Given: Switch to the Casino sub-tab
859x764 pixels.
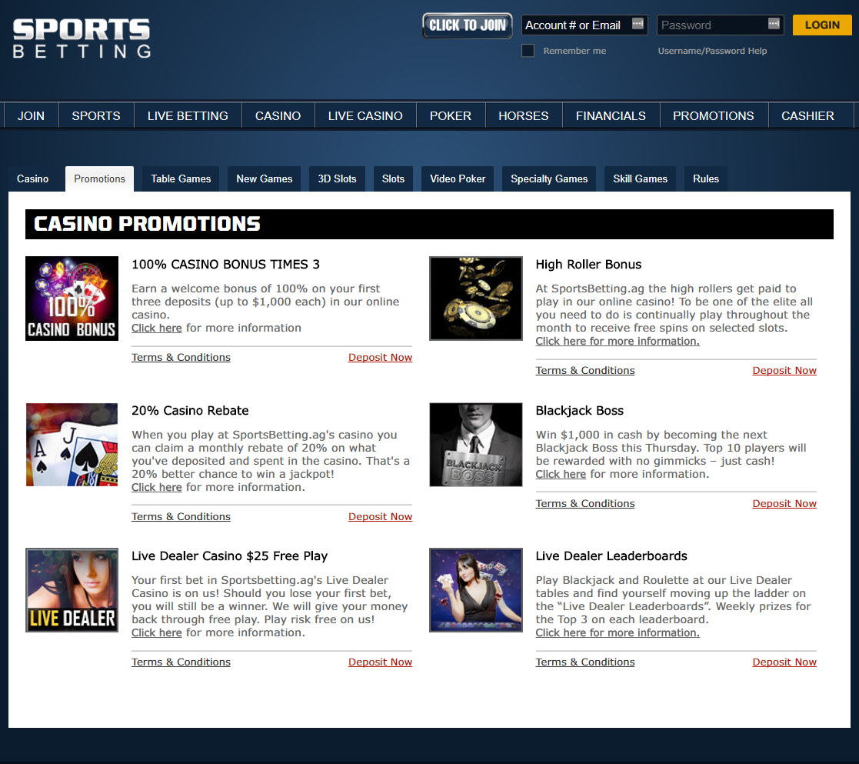Looking at the screenshot, I should 32,178.
